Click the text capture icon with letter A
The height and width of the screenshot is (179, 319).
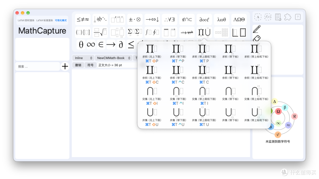pyautogui.click(x=258, y=17)
